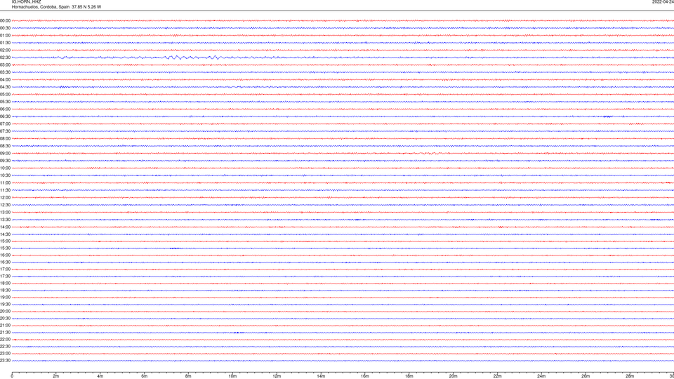
Task: Select the 12:30 trace time label
Action: click(5, 205)
